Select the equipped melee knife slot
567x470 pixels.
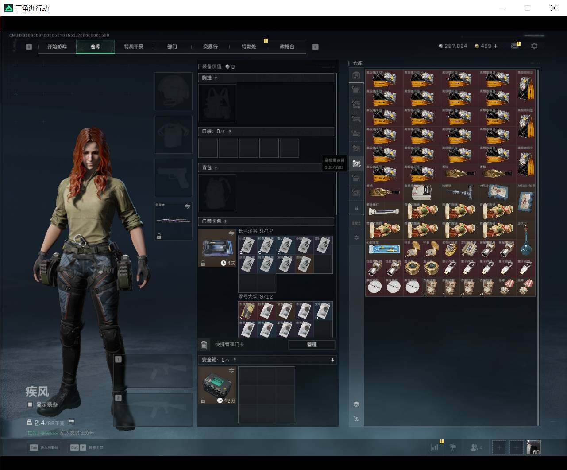pyautogui.click(x=174, y=221)
